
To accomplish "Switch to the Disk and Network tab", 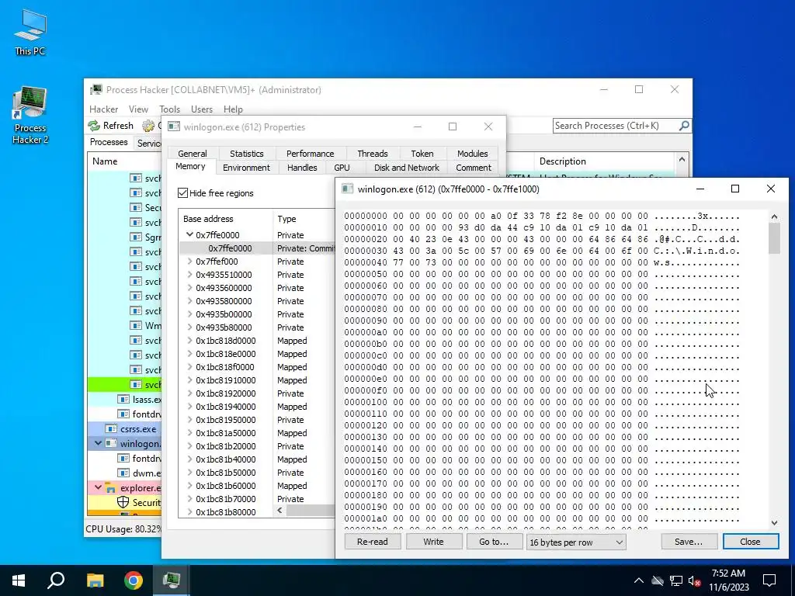I will click(407, 168).
